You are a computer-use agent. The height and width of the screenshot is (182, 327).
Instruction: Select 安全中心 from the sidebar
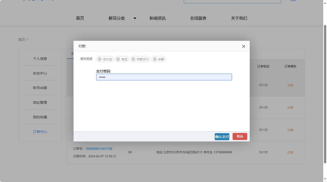click(40, 73)
